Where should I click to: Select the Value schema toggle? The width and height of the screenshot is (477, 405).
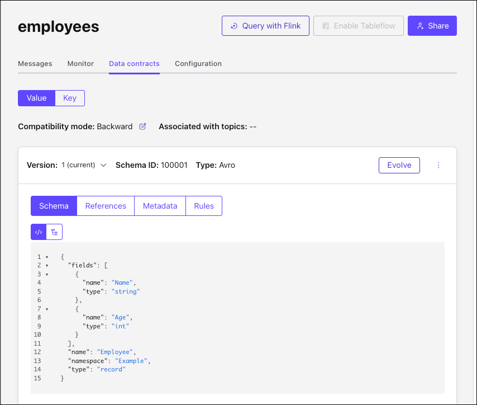pyautogui.click(x=36, y=98)
